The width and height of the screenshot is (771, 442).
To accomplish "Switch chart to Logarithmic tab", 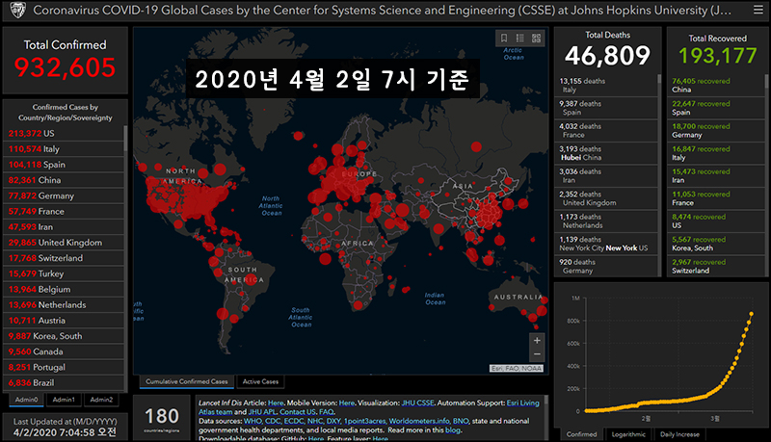I will 628,434.
